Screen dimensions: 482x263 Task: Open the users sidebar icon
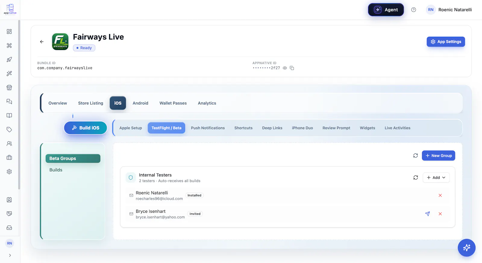(x=9, y=144)
